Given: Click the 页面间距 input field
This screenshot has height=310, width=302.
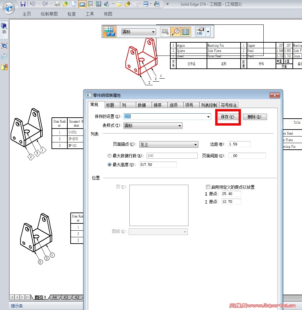Looking at the screenshot, I should coord(247,156).
